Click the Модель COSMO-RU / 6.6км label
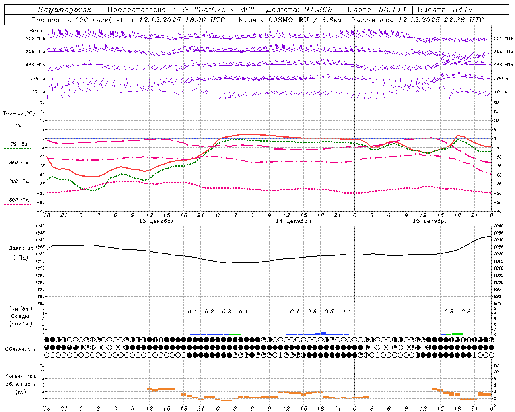515x412 pixels. pos(290,20)
